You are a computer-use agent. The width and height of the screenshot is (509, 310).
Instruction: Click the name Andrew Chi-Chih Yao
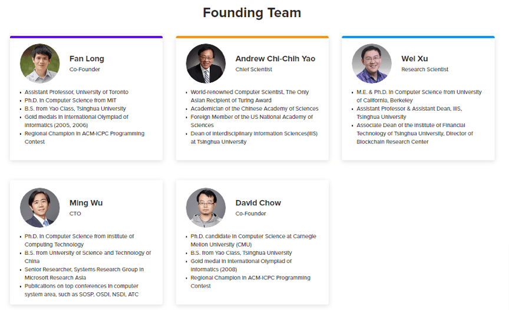[275, 59]
